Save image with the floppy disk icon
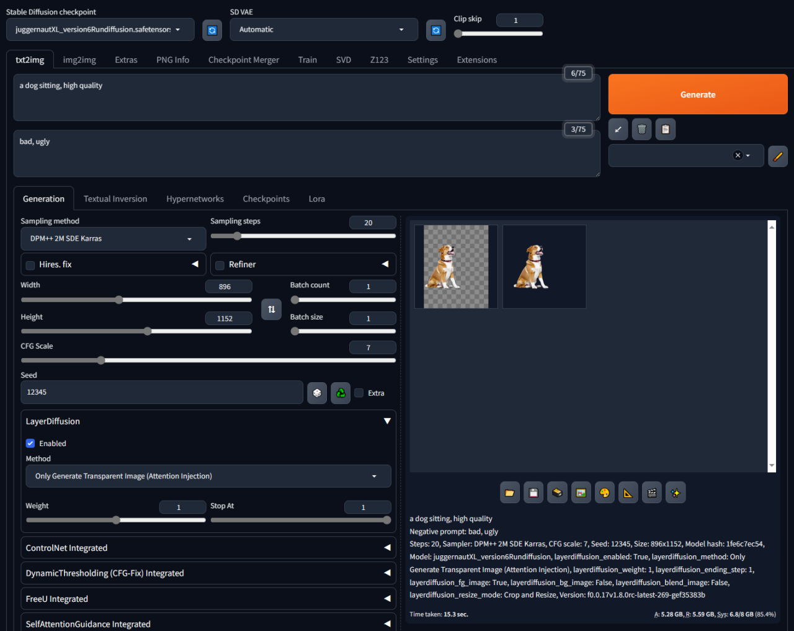This screenshot has height=631, width=794. point(533,493)
